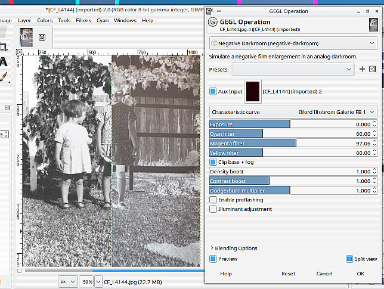Click the ruler corner menu arrow icon
This screenshot has width=384, height=289.
click(18, 53)
